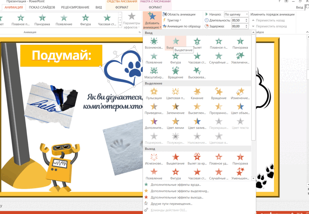Click Анимация по образцу button
Image resolution: width=309 pixels, height=214 pixels.
pos(182,26)
